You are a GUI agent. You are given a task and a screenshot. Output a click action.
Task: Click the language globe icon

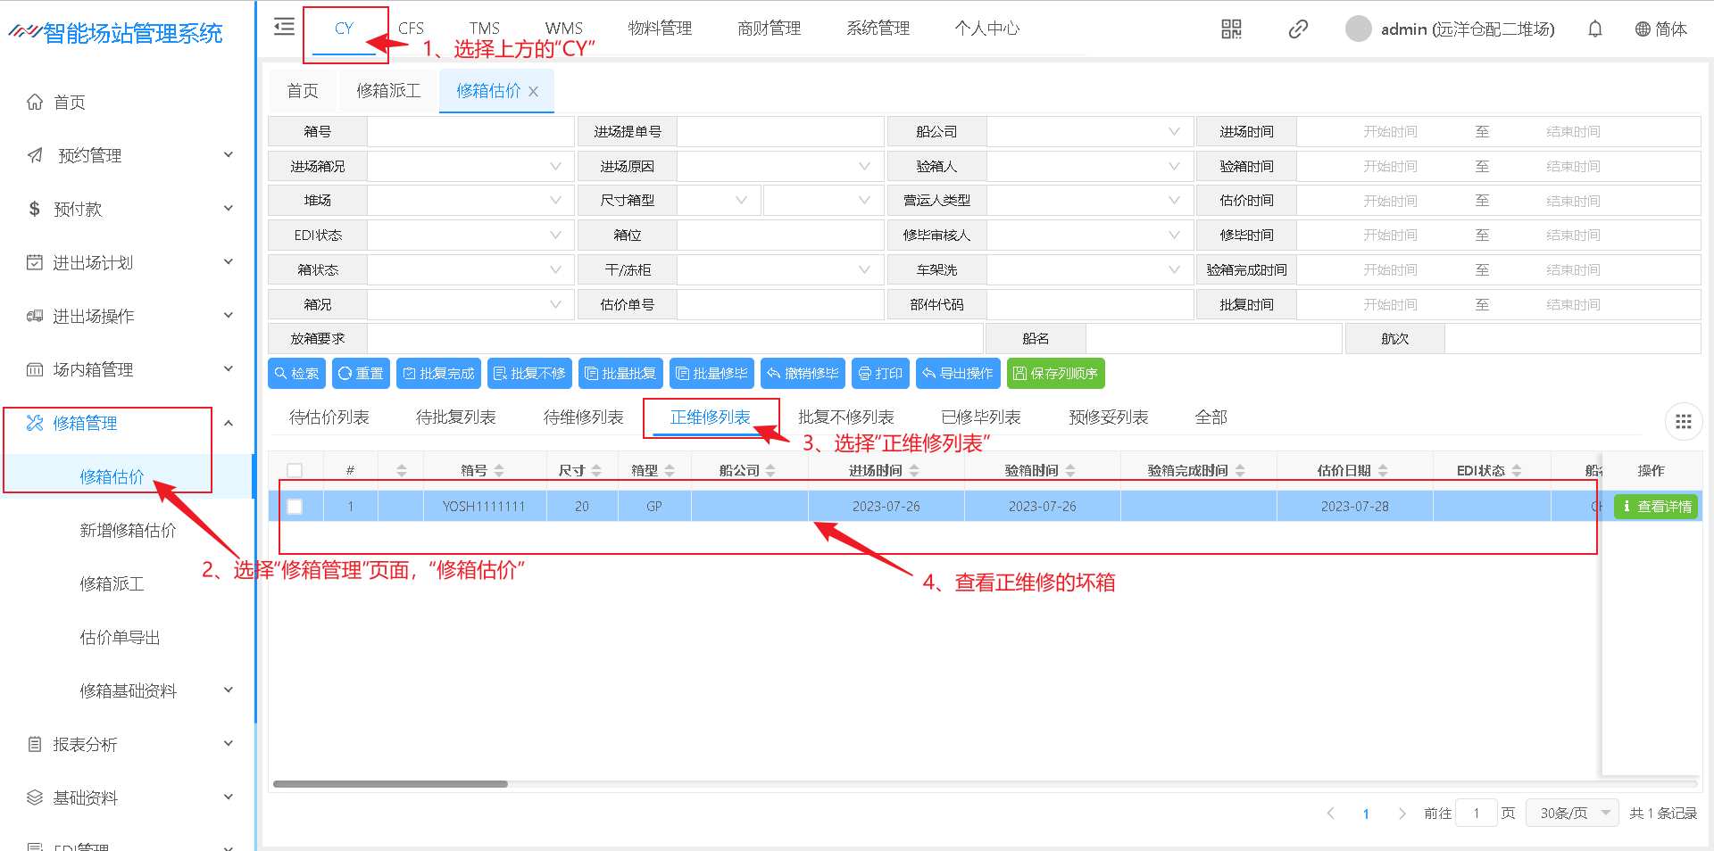coord(1643,29)
